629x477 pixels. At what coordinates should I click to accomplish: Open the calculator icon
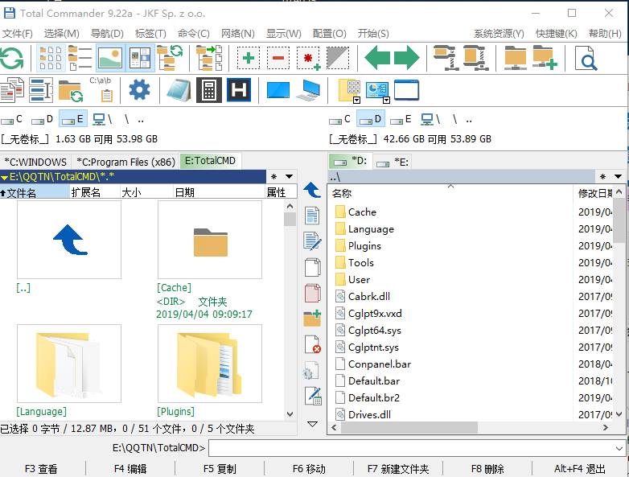coord(208,90)
